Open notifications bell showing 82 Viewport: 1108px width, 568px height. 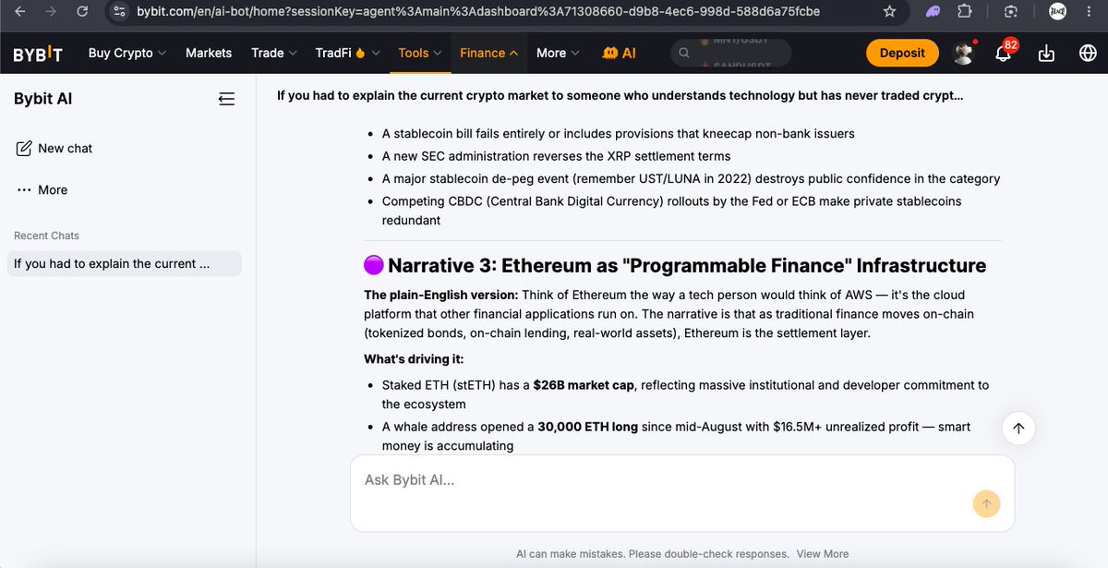[x=1003, y=52]
